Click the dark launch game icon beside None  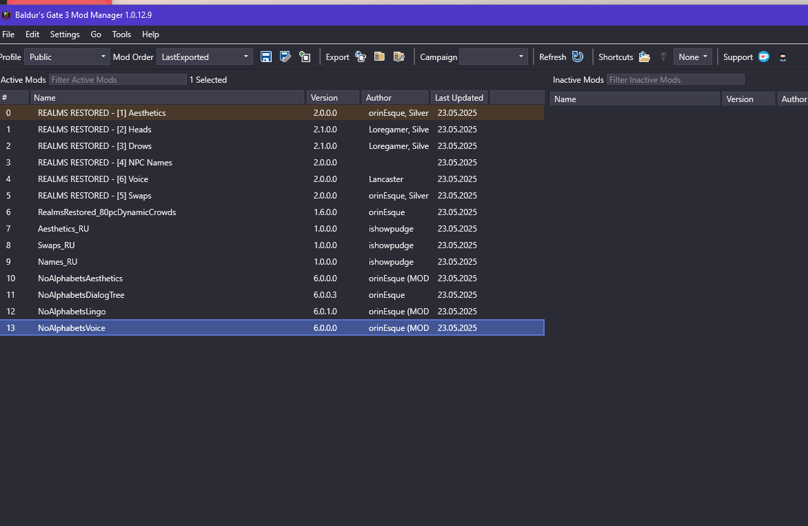664,57
